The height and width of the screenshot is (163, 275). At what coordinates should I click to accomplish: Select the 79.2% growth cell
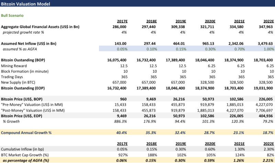click(x=268, y=121)
